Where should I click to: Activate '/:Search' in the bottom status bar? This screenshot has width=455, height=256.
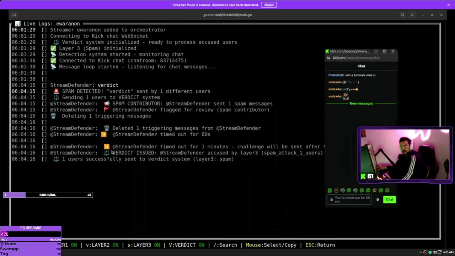(225, 245)
